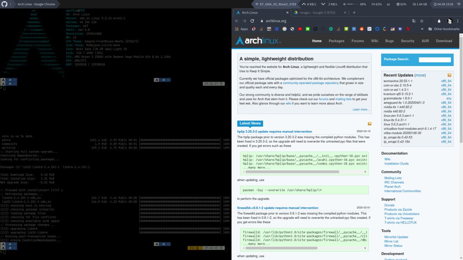Screen dimensions: 463x260
Task: Open the AUR menu item
Action: [x=425, y=41]
